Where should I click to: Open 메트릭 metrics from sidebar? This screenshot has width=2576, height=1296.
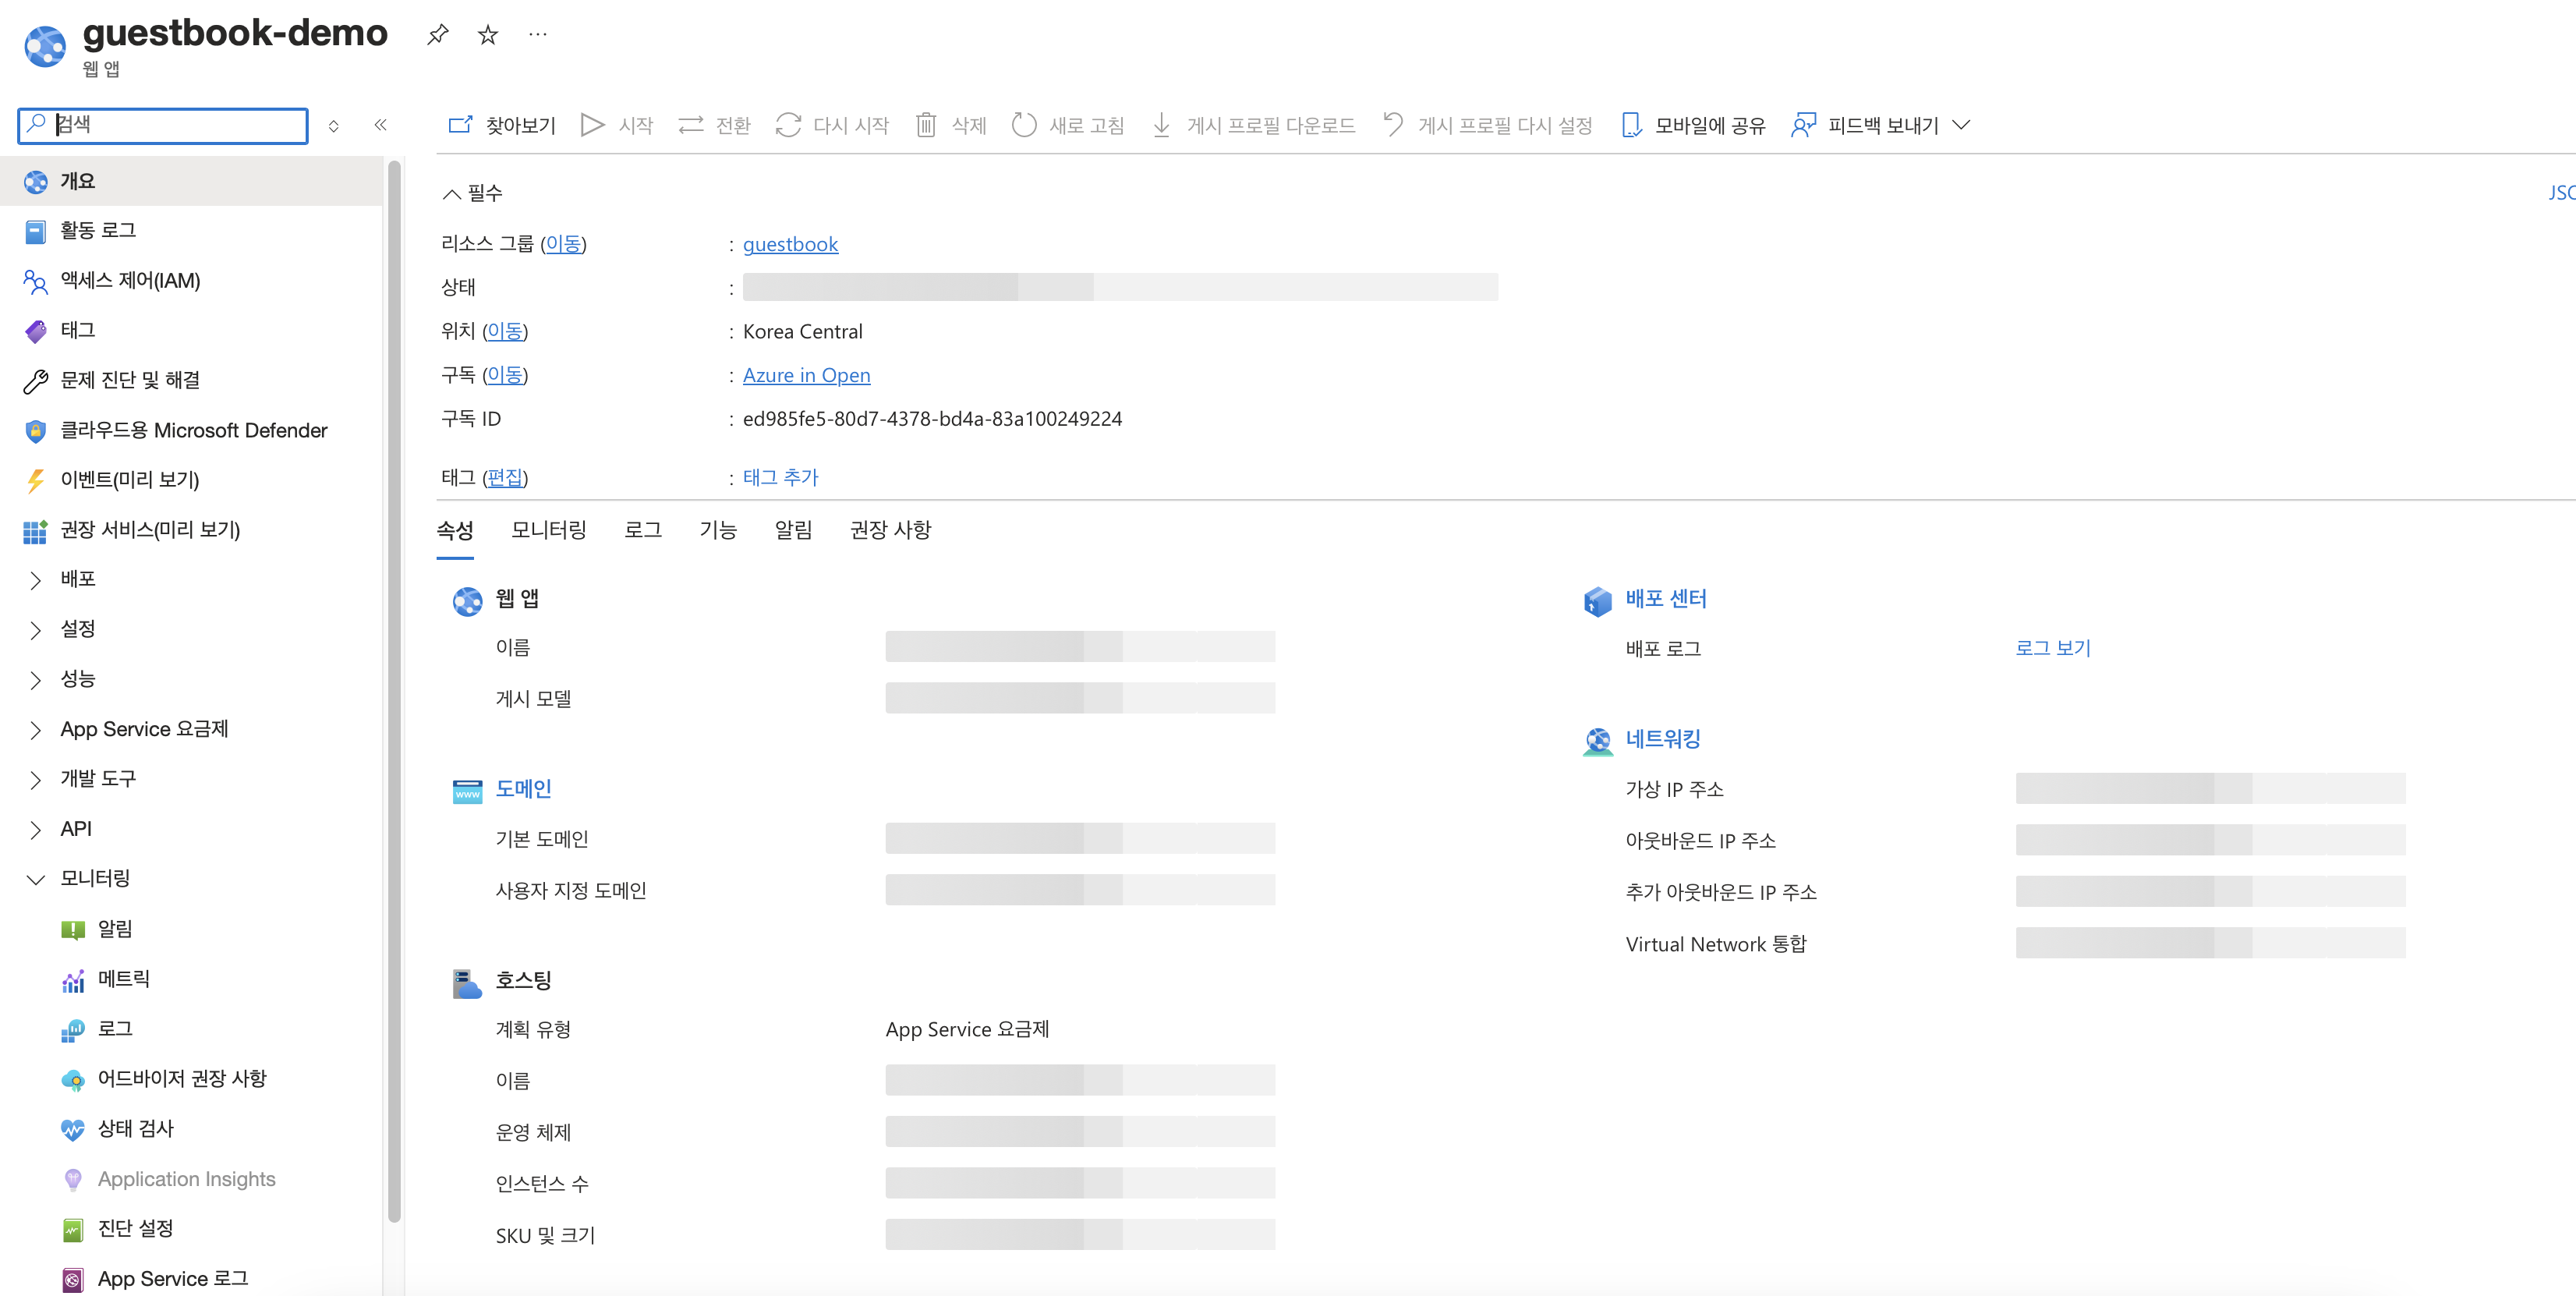tap(124, 978)
